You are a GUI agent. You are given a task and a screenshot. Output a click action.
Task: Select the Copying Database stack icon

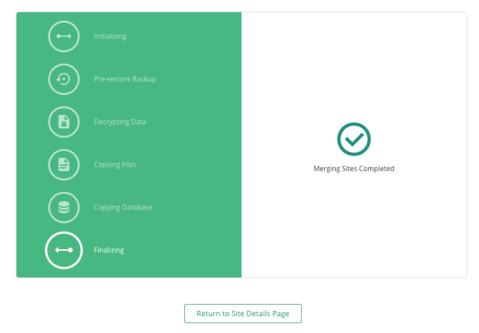64,207
